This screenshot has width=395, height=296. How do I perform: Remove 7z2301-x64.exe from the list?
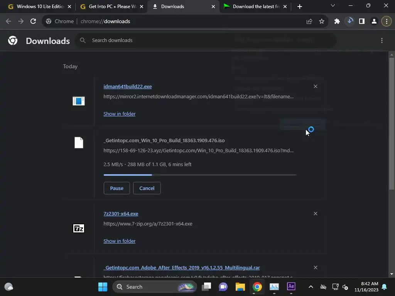(x=316, y=214)
